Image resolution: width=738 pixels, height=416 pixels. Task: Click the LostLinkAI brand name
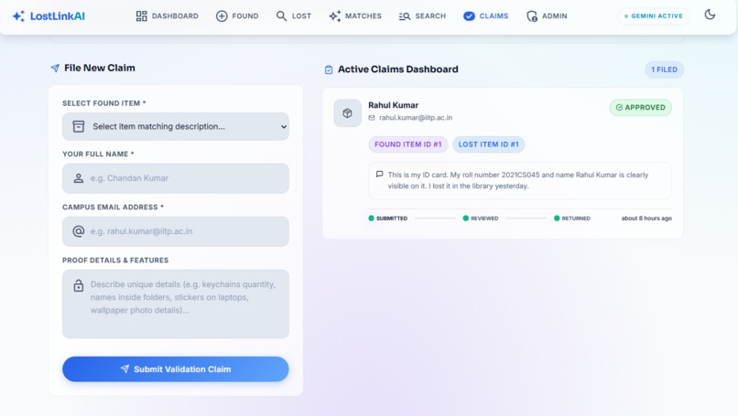click(x=58, y=16)
